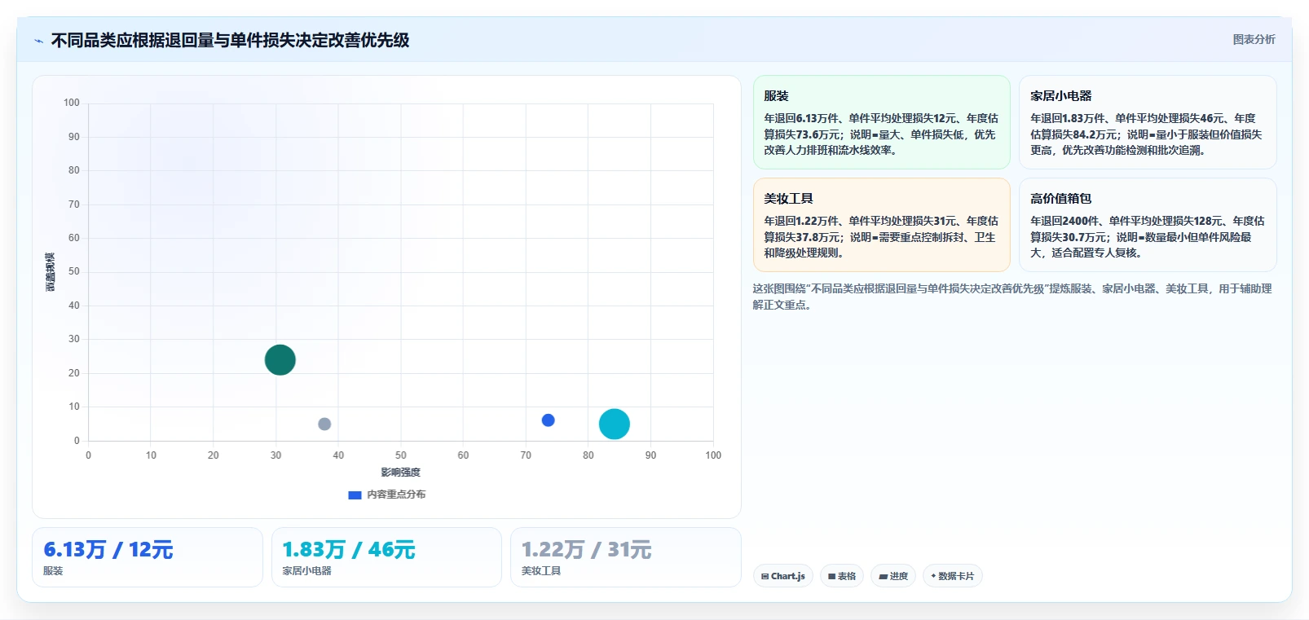Click the header lightning icon beside title

tap(38, 41)
